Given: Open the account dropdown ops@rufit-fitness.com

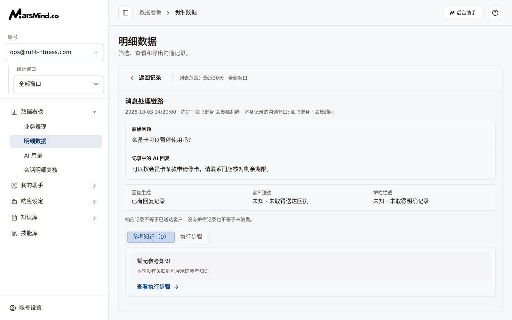Looking at the screenshot, I should pos(54,52).
